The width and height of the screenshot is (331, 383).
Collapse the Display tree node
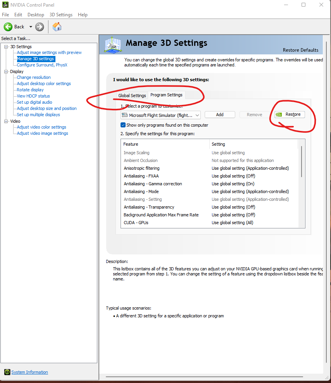6,71
